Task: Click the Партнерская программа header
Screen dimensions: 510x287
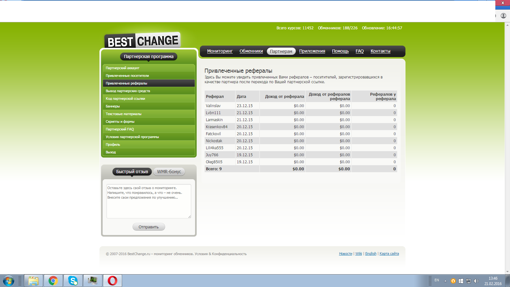Action: tap(149, 56)
